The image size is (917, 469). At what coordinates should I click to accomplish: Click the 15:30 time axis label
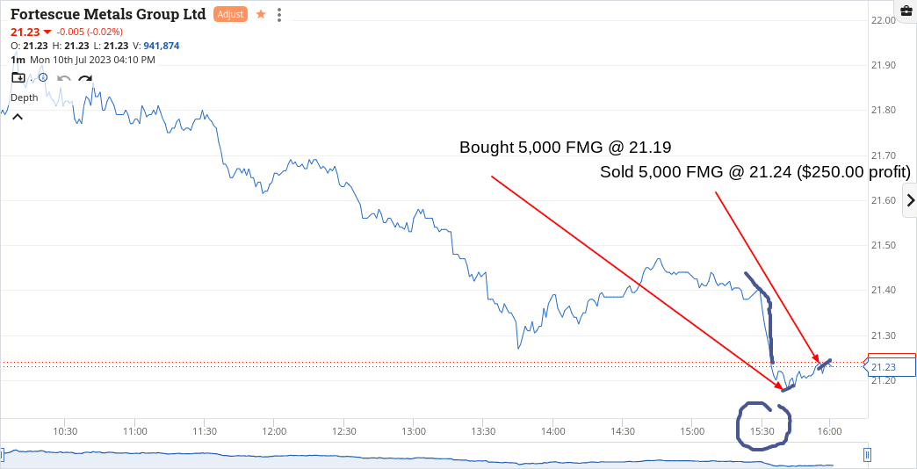(x=761, y=431)
